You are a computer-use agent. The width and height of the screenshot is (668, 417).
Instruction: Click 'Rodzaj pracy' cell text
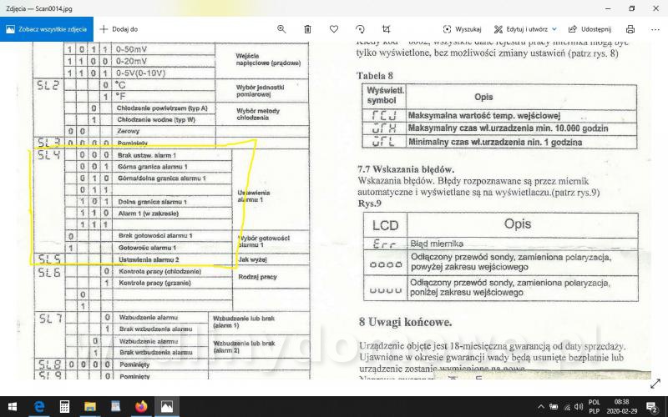point(257,277)
